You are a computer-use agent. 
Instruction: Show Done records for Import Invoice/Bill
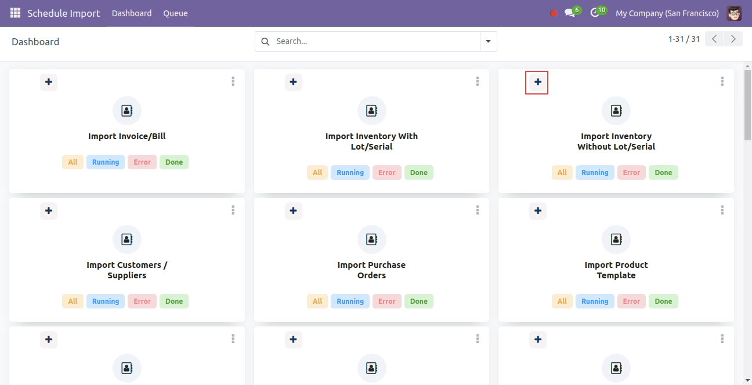[x=174, y=162]
